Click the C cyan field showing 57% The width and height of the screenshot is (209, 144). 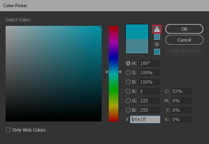tap(182, 91)
